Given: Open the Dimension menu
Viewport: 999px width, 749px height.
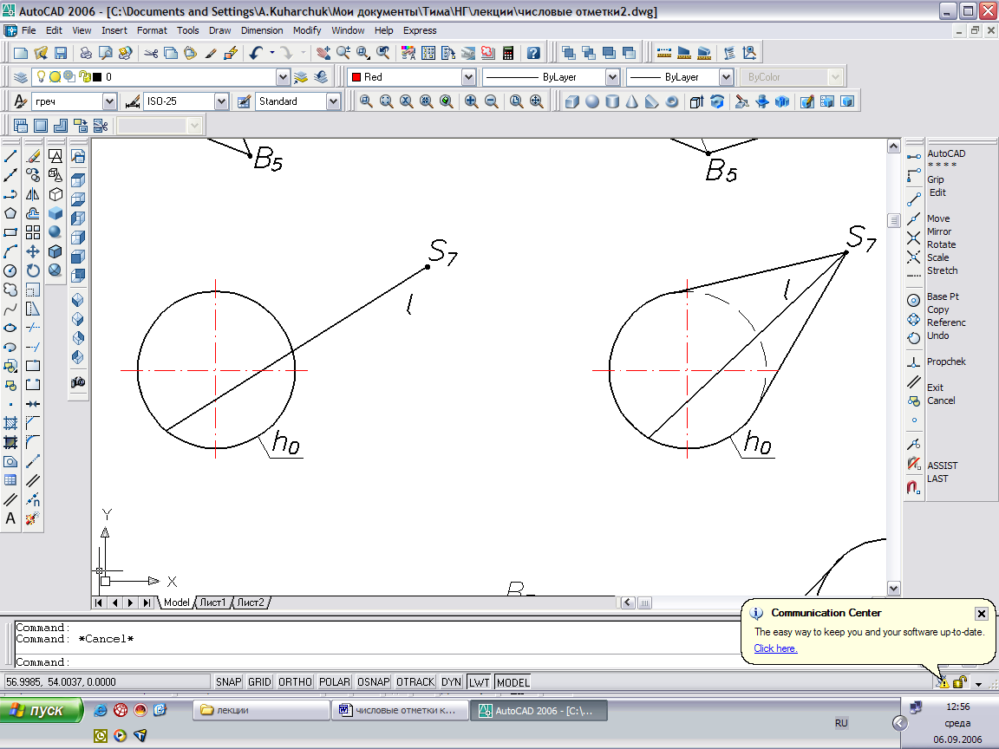Looking at the screenshot, I should point(262,30).
